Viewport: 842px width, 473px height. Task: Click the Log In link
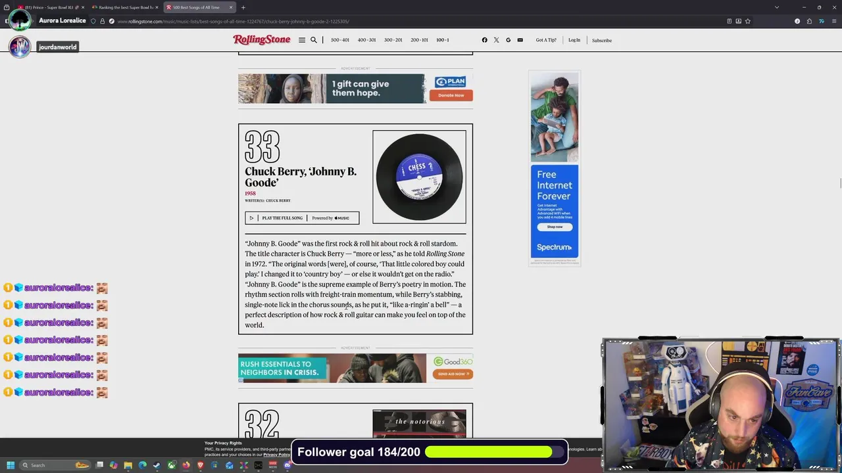point(574,40)
